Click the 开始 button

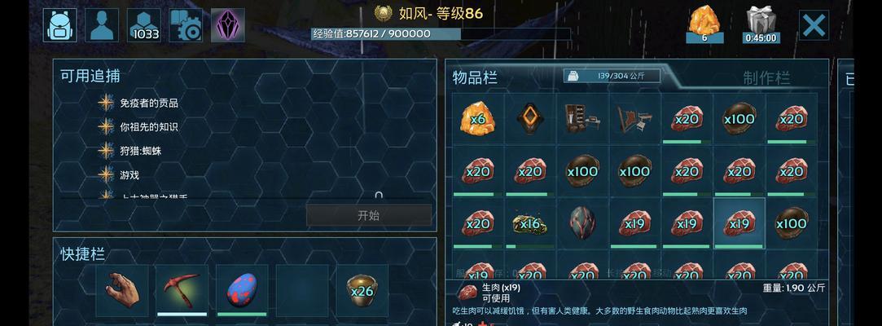pyautogui.click(x=368, y=215)
